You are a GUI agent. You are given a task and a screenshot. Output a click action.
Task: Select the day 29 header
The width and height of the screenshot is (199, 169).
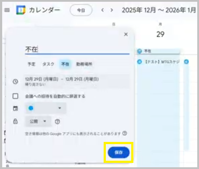coord(161,34)
